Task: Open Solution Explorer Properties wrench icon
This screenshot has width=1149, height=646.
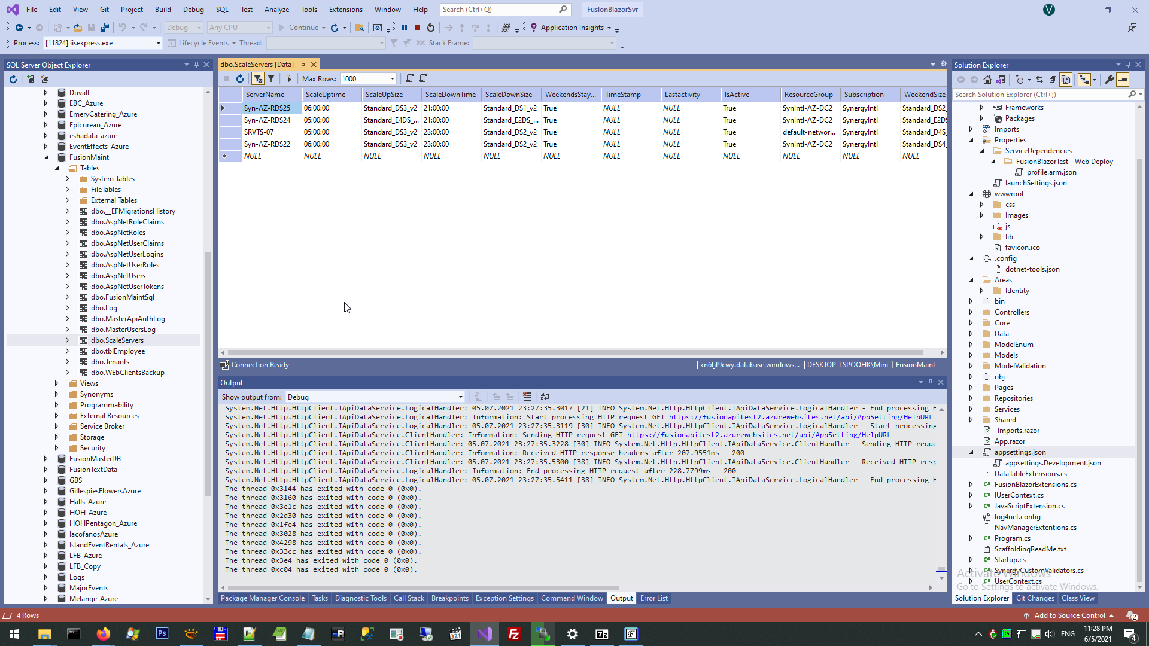Action: click(1109, 80)
